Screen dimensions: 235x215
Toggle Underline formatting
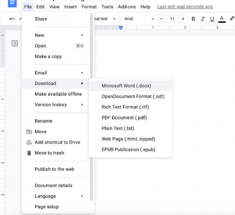tap(212, 19)
